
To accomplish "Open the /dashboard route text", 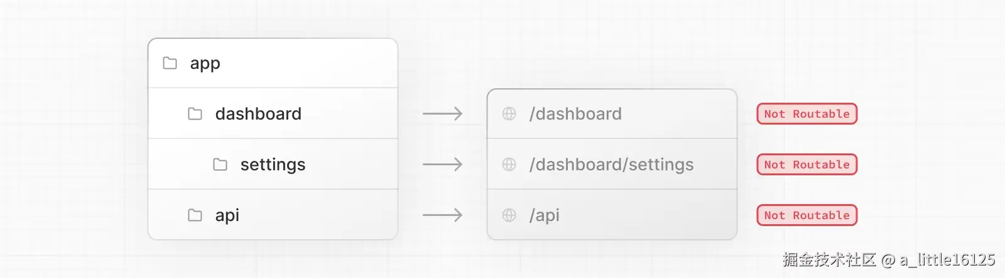I will tap(575, 114).
